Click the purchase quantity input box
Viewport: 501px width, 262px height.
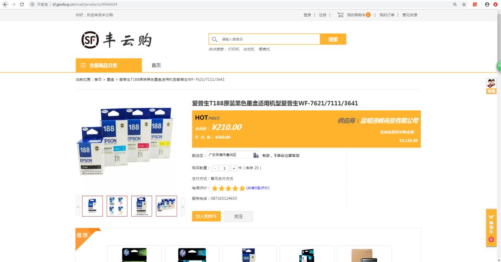click(x=225, y=168)
